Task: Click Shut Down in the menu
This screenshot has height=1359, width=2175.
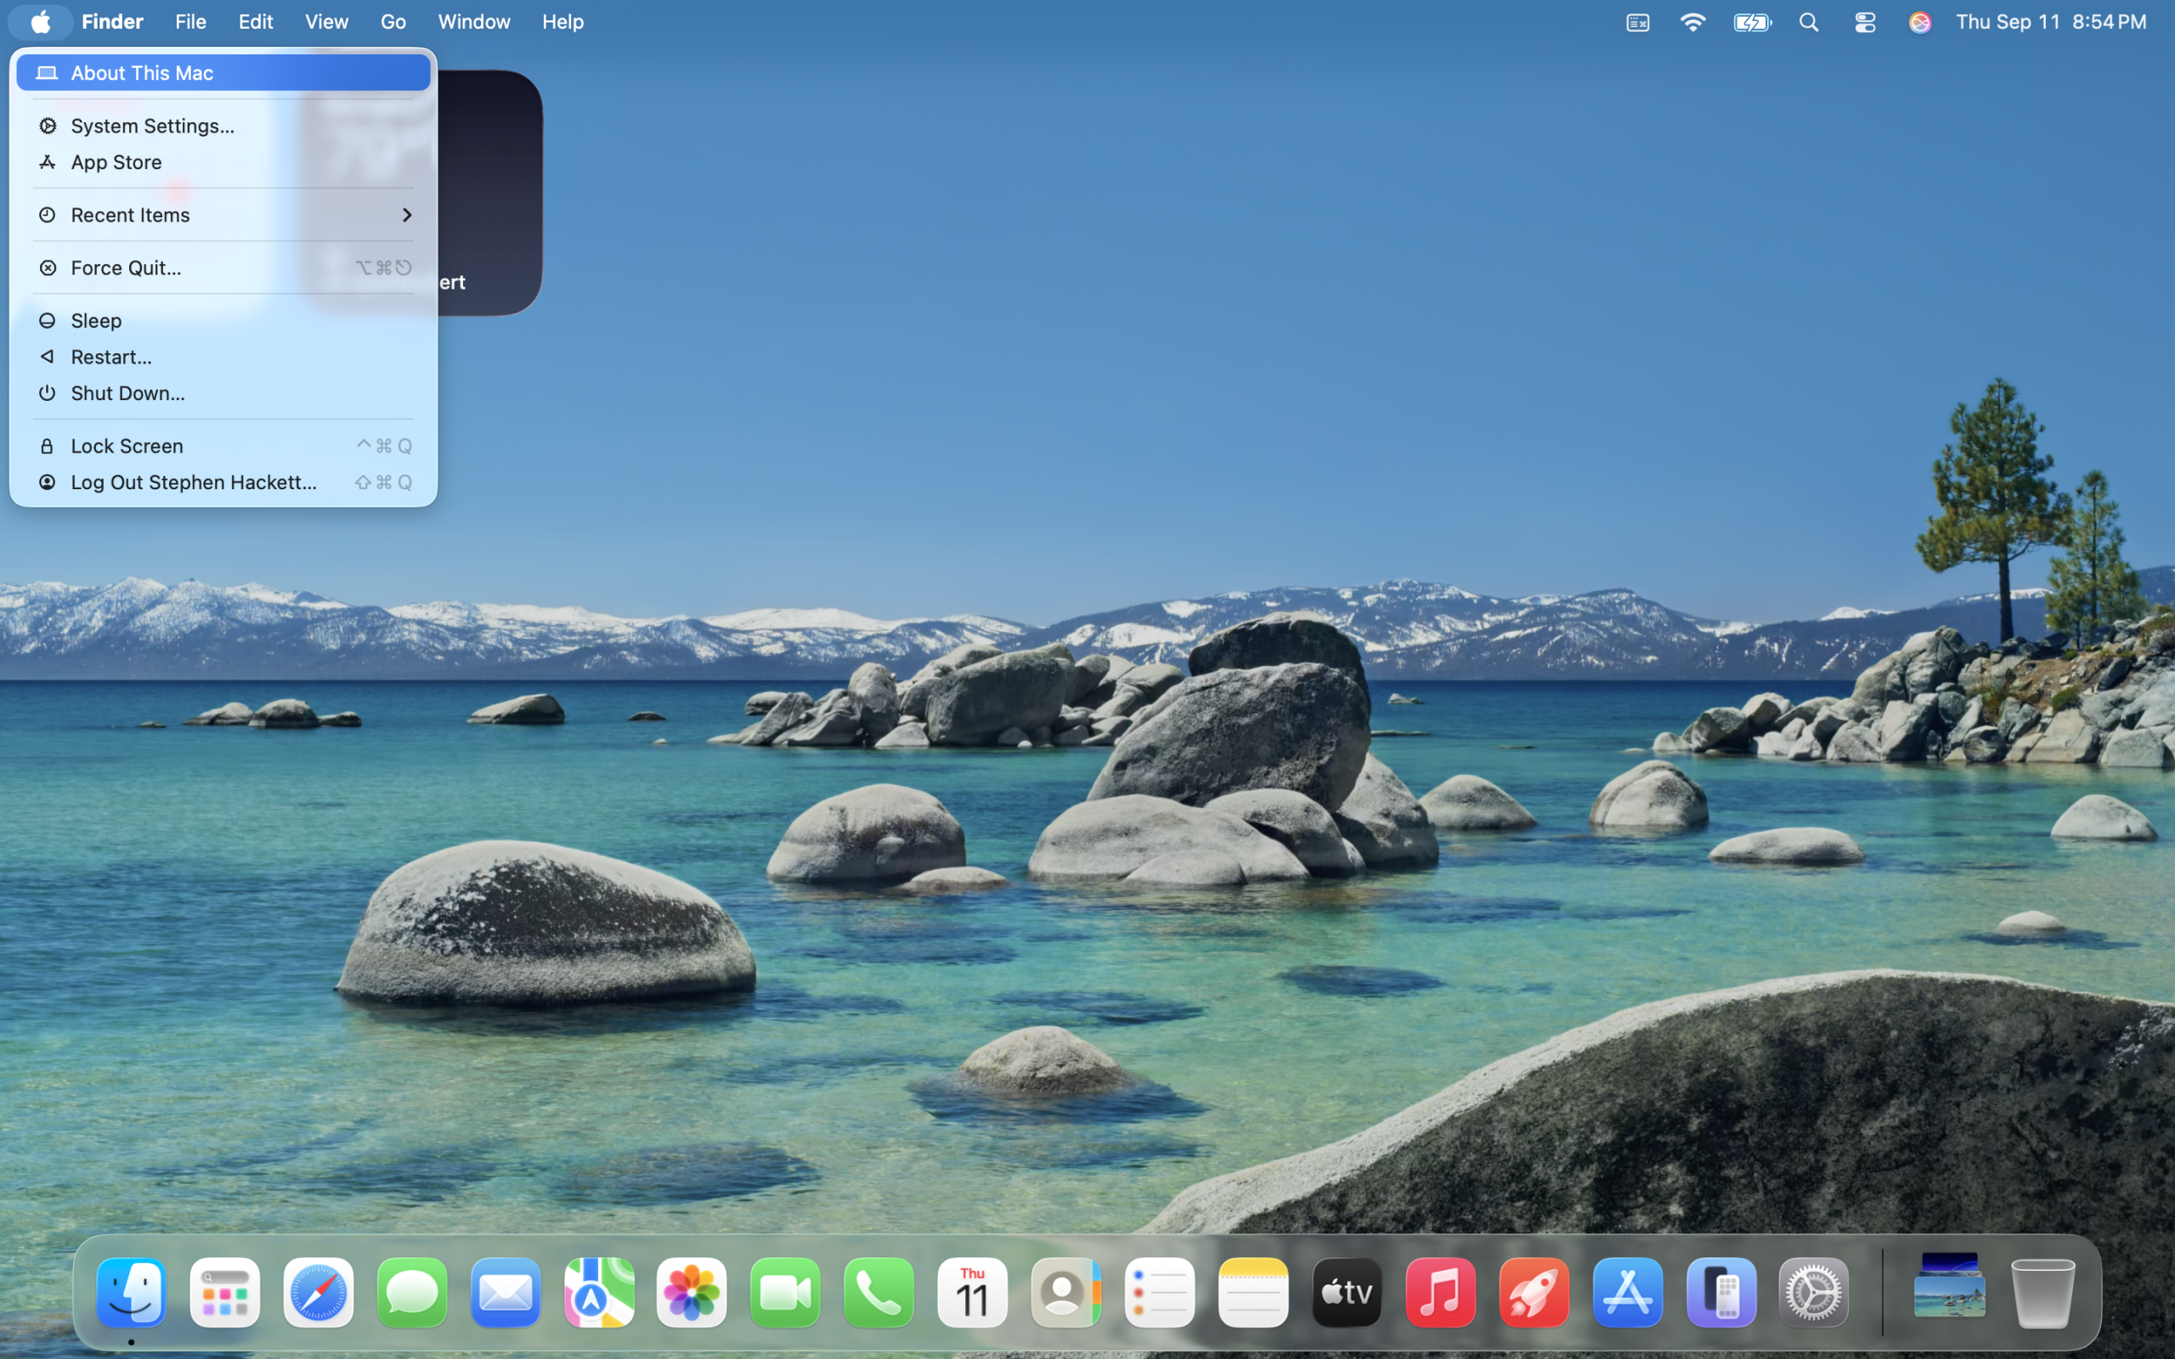Action: pos(127,392)
